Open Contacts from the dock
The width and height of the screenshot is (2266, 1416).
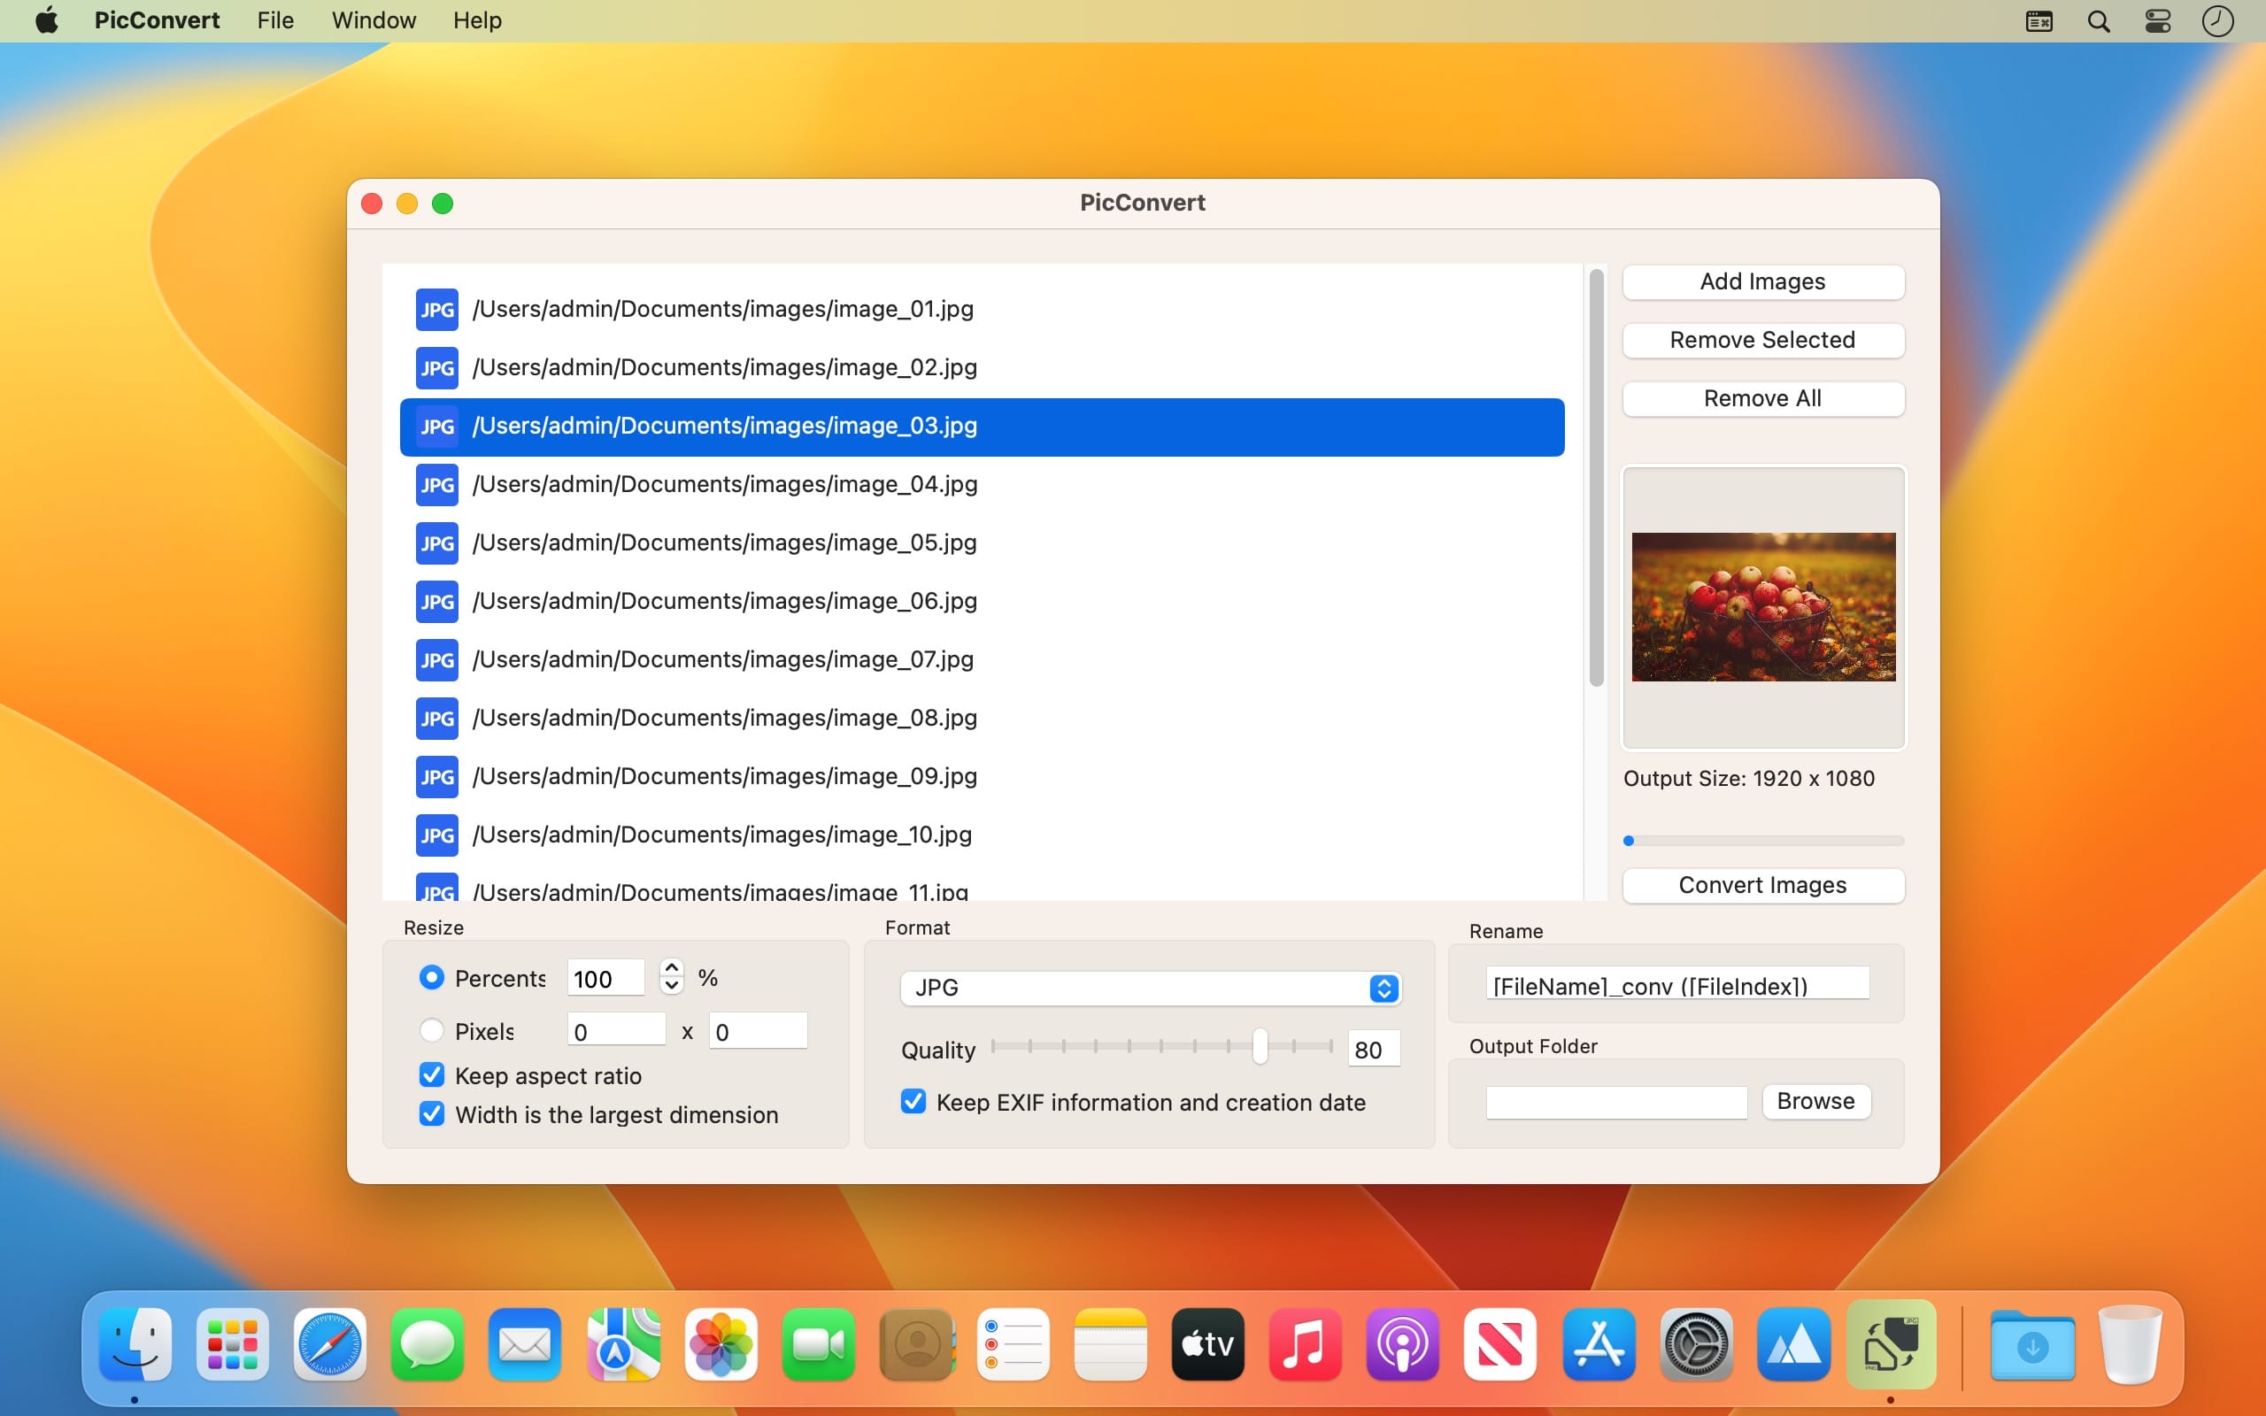tap(917, 1345)
